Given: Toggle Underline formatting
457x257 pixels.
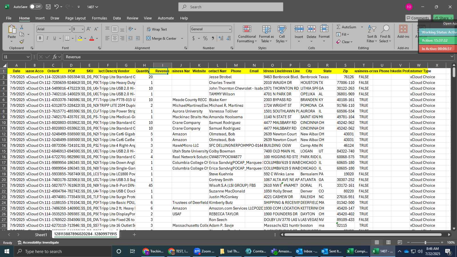Looking at the screenshot, I should pyautogui.click(x=55, y=38).
